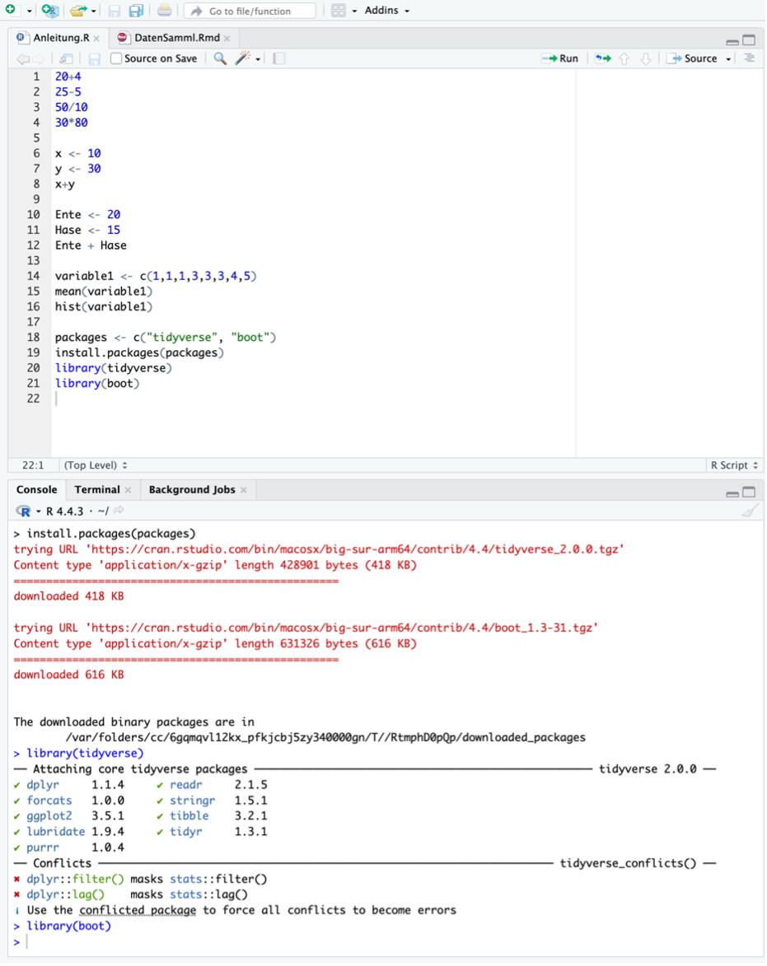
Task: Open the (Top Level) scope navigator
Action: (96, 465)
